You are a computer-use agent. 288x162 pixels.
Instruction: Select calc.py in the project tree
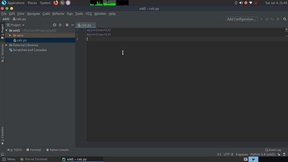[22, 40]
